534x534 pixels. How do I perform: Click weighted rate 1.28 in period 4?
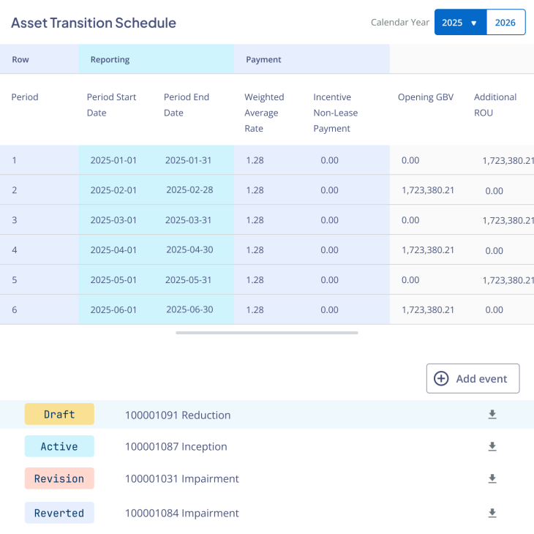[255, 250]
